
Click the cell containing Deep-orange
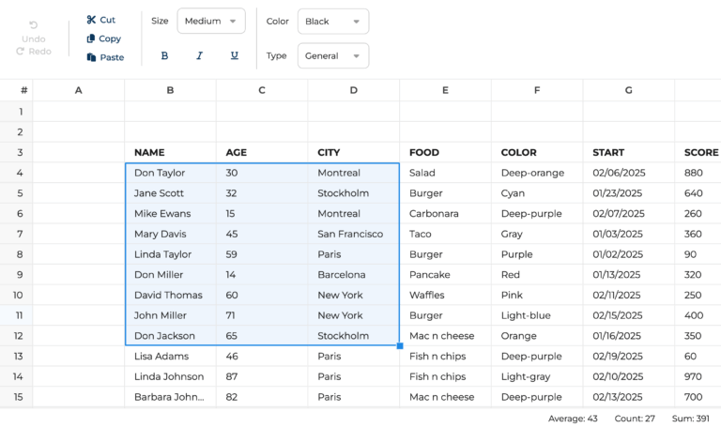tap(532, 173)
